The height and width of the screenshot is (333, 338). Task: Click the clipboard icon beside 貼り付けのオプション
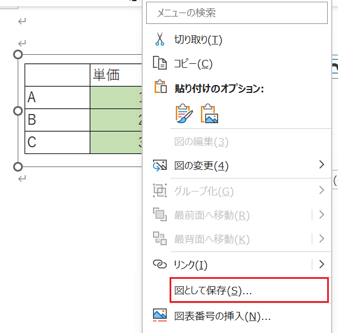click(160, 87)
